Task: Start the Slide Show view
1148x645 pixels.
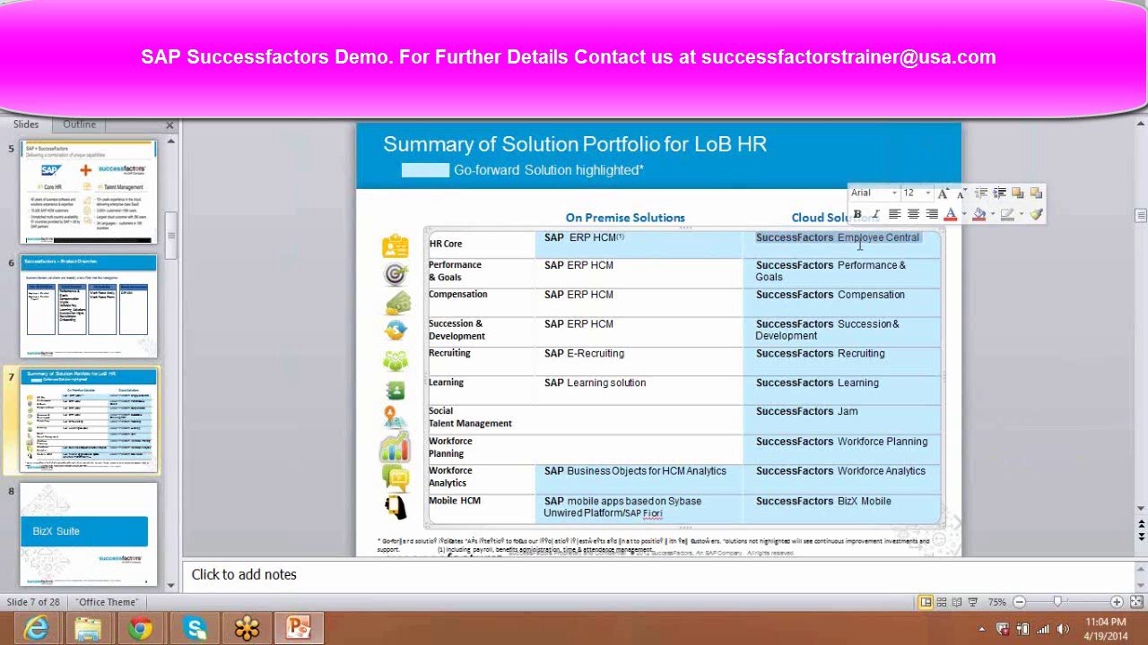Action: [x=973, y=602]
